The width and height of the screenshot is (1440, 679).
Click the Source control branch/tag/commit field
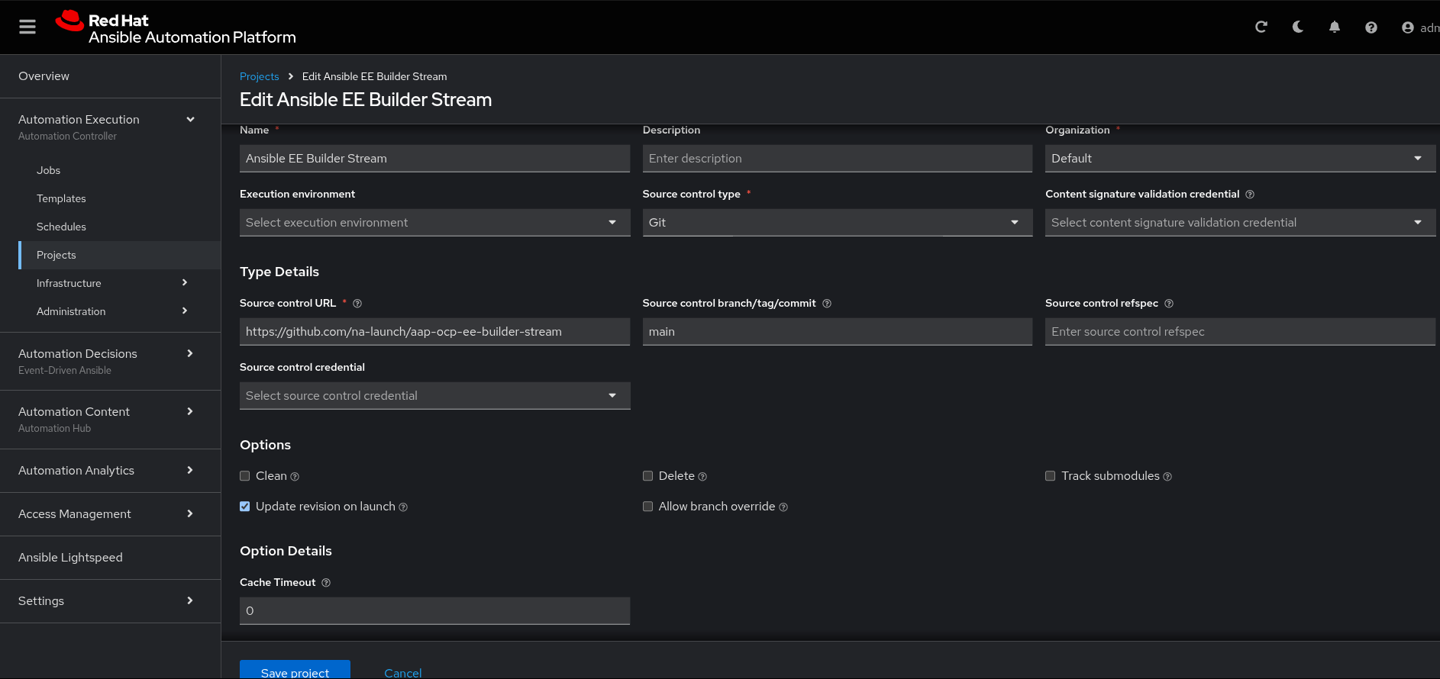coord(837,332)
